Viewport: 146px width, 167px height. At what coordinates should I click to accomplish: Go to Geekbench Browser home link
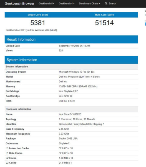pyautogui.click(x=19, y=4)
